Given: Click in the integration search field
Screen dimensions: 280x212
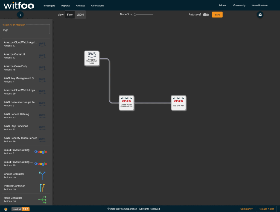Looking at the screenshot, I should tap(26, 29).
